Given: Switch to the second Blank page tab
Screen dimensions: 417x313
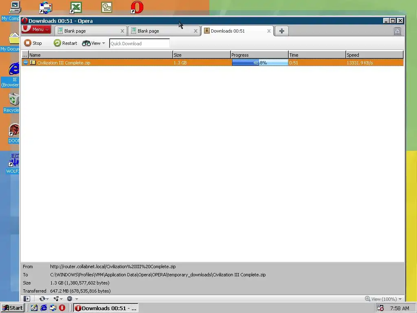Looking at the screenshot, I should pyautogui.click(x=164, y=31).
